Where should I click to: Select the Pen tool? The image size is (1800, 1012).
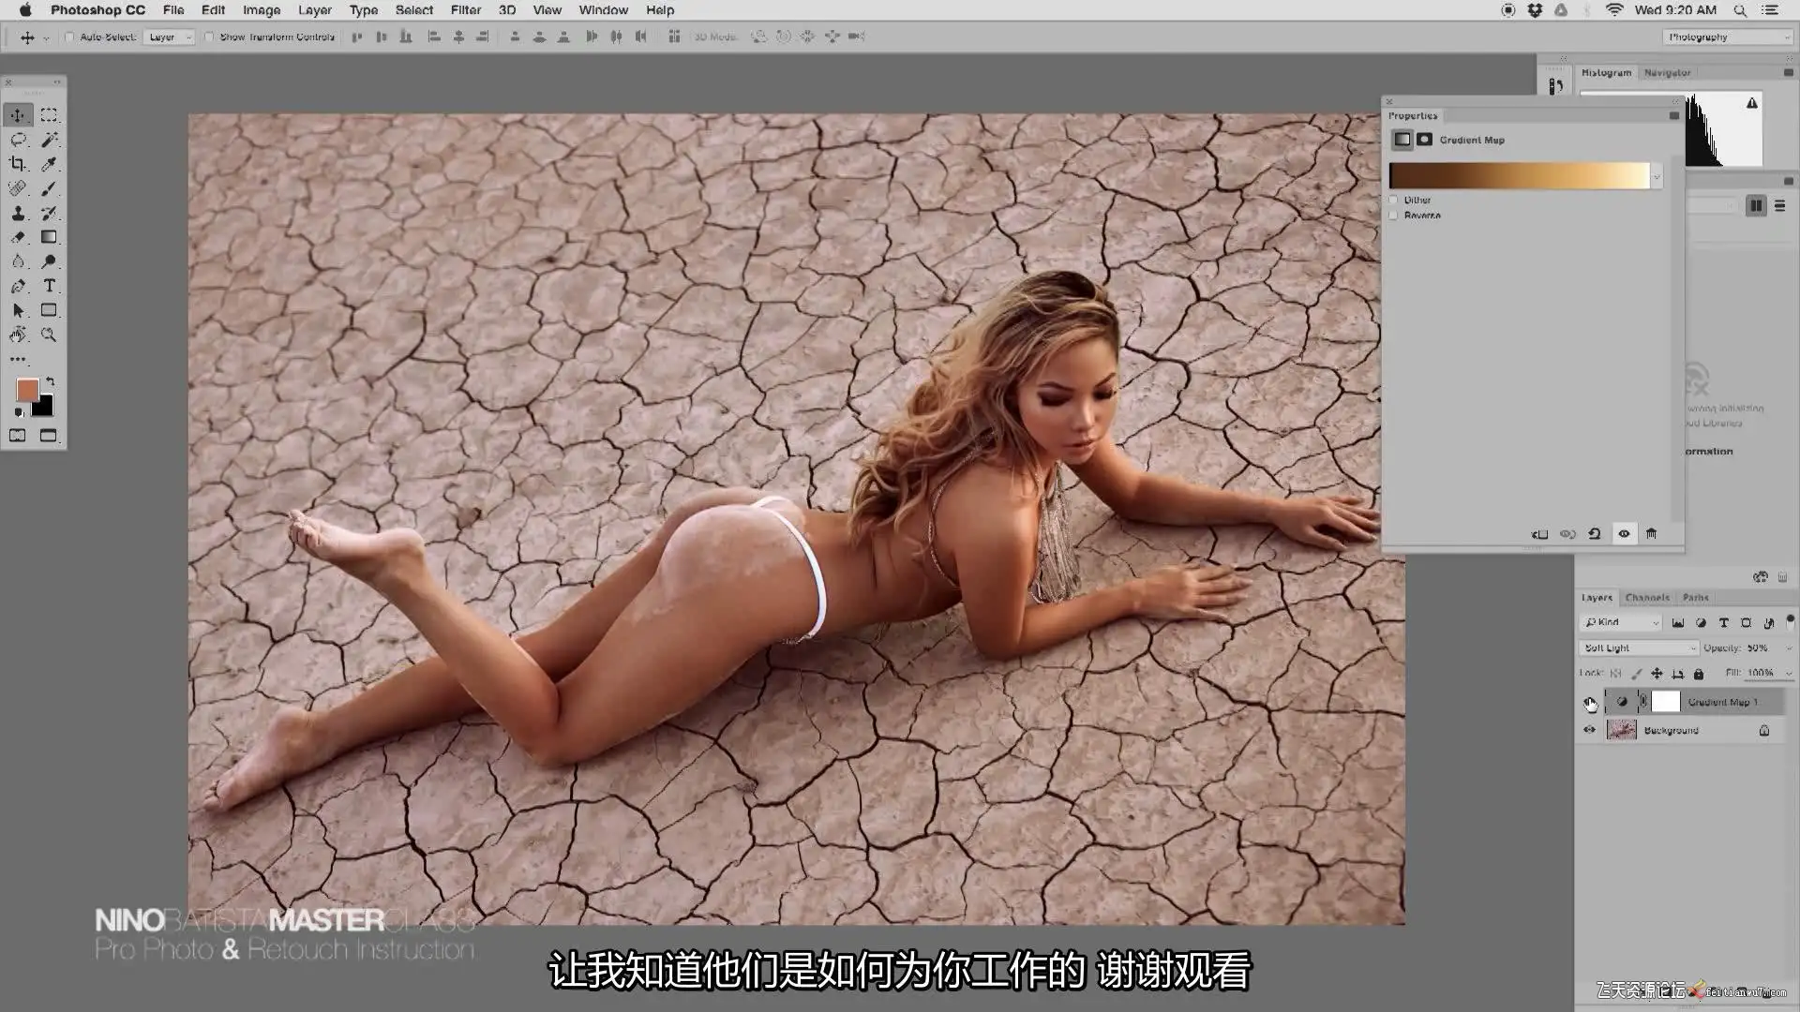[18, 286]
